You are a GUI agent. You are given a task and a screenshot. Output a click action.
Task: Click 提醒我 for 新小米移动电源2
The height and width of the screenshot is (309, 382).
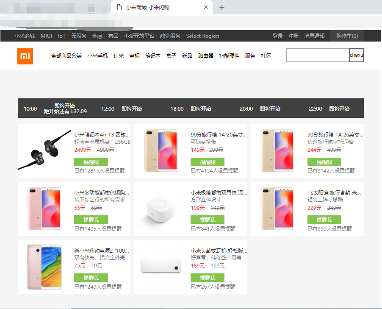tap(91, 278)
